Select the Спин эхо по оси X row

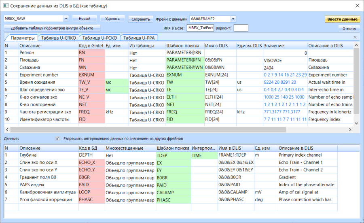click(x=171, y=163)
